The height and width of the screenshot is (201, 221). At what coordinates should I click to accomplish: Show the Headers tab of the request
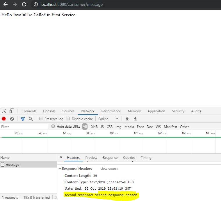pos(74,158)
